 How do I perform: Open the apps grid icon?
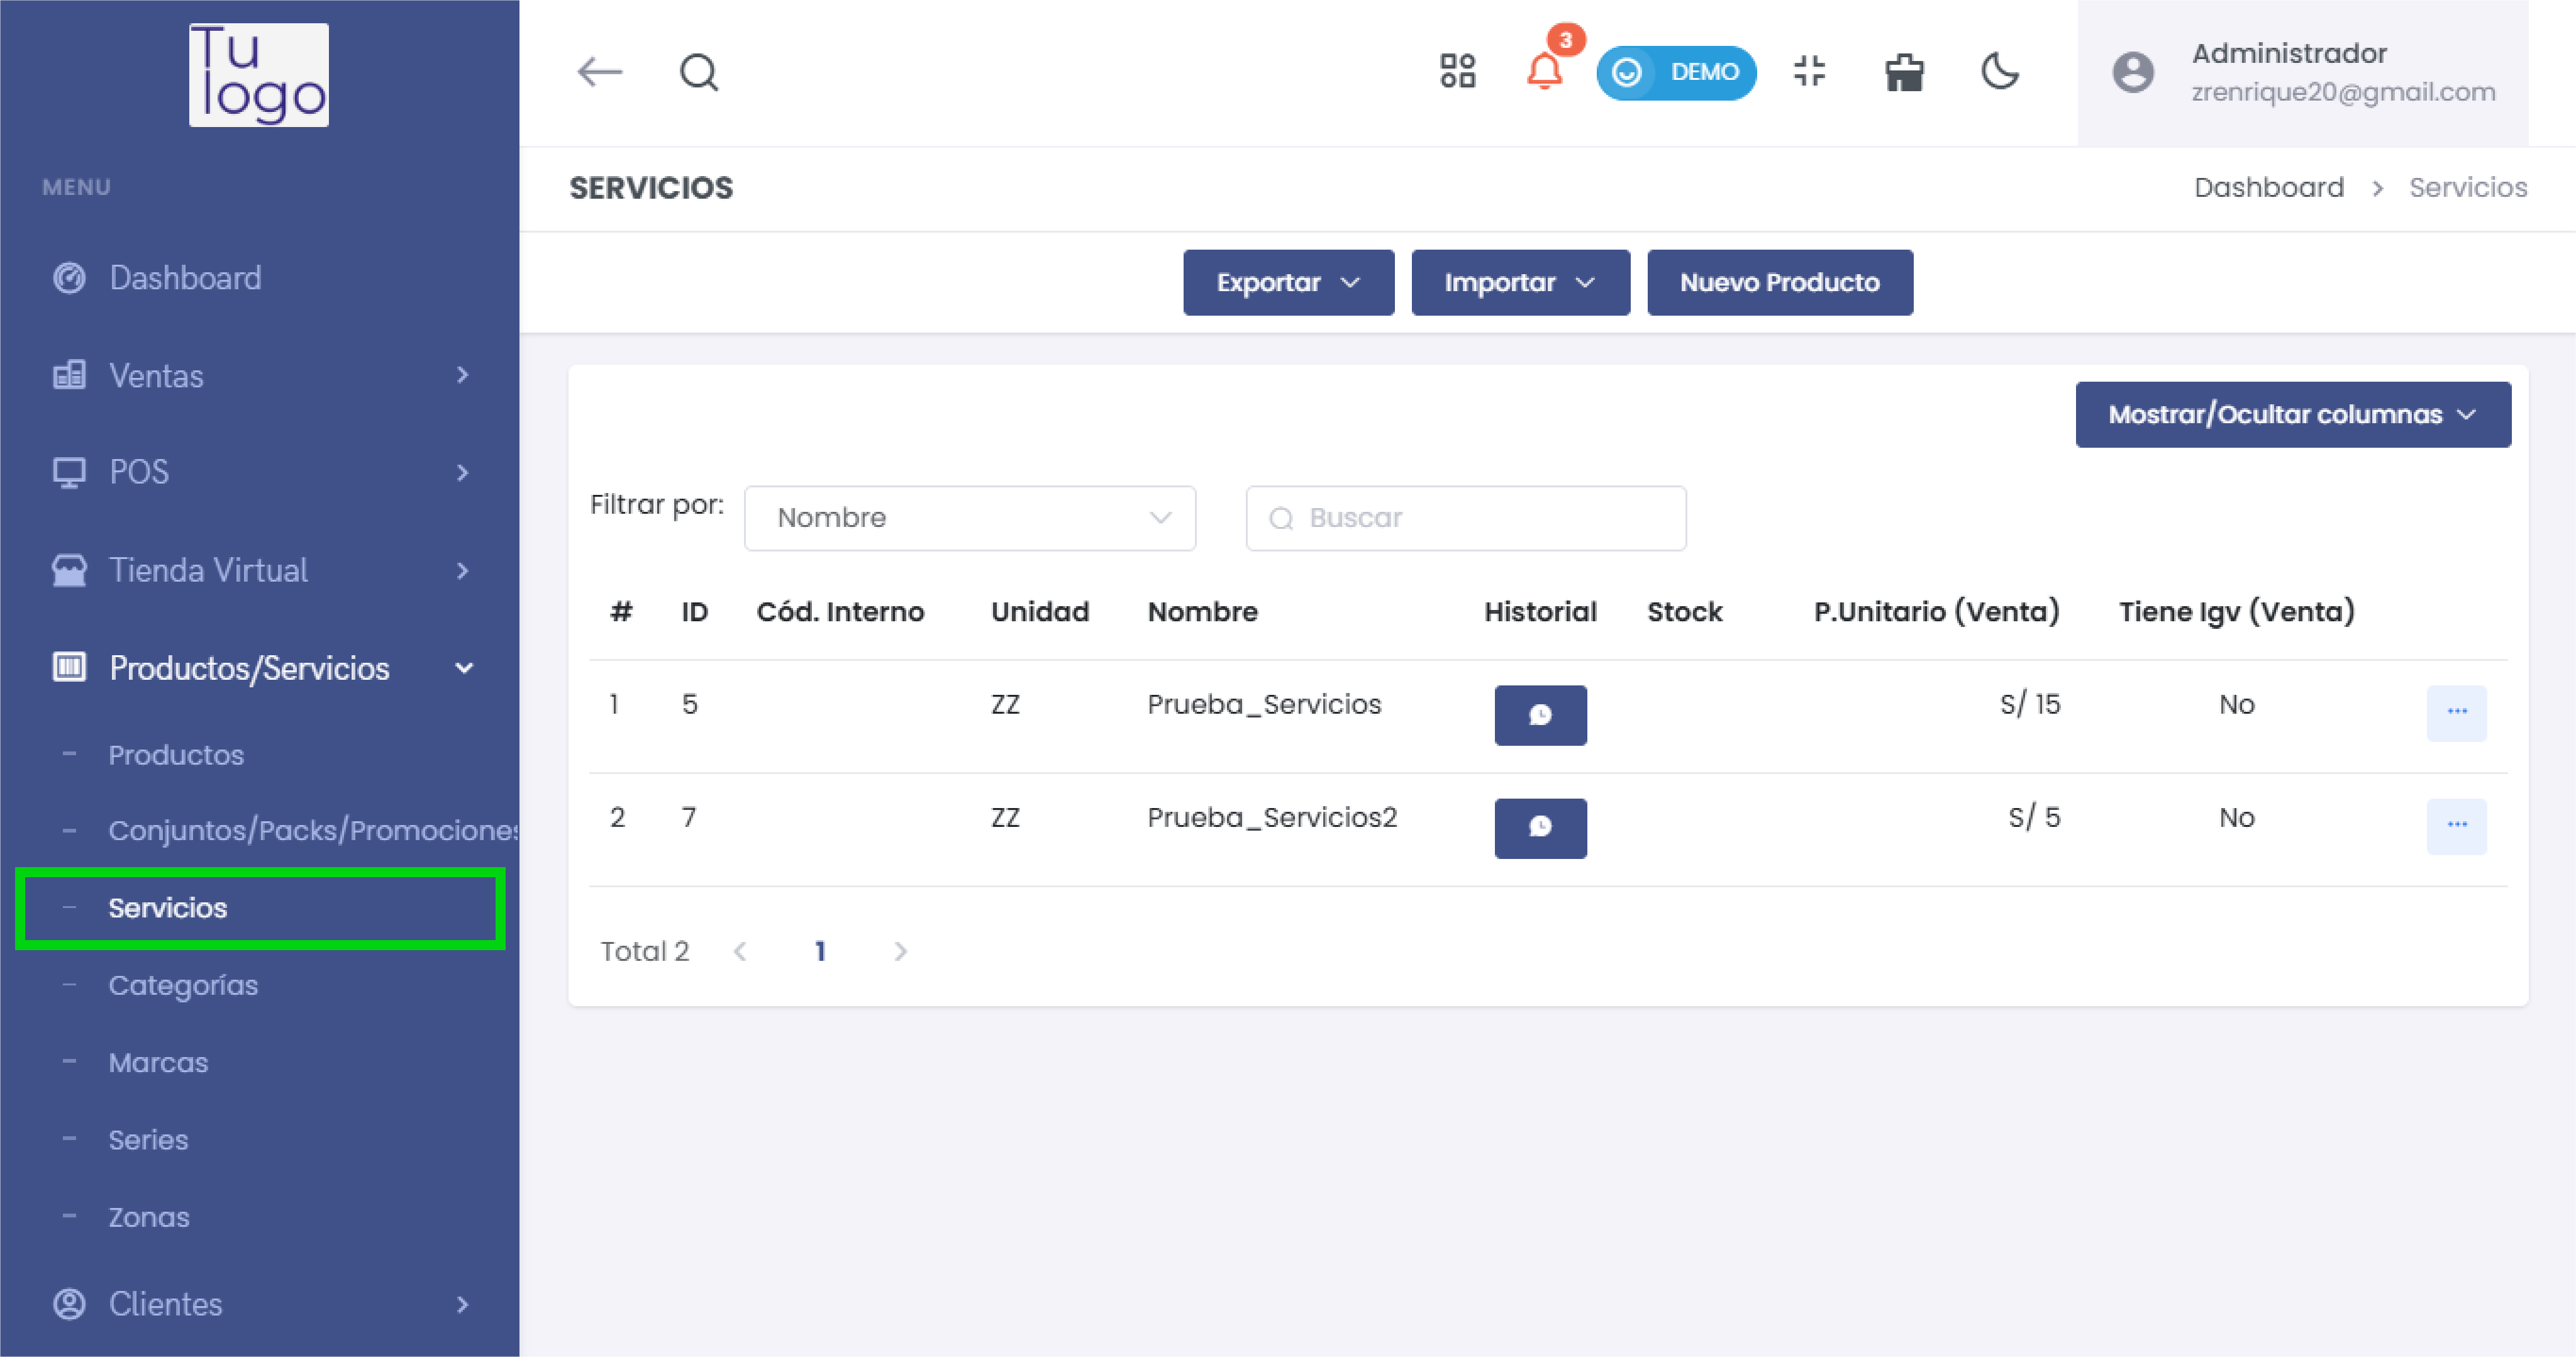[1457, 72]
